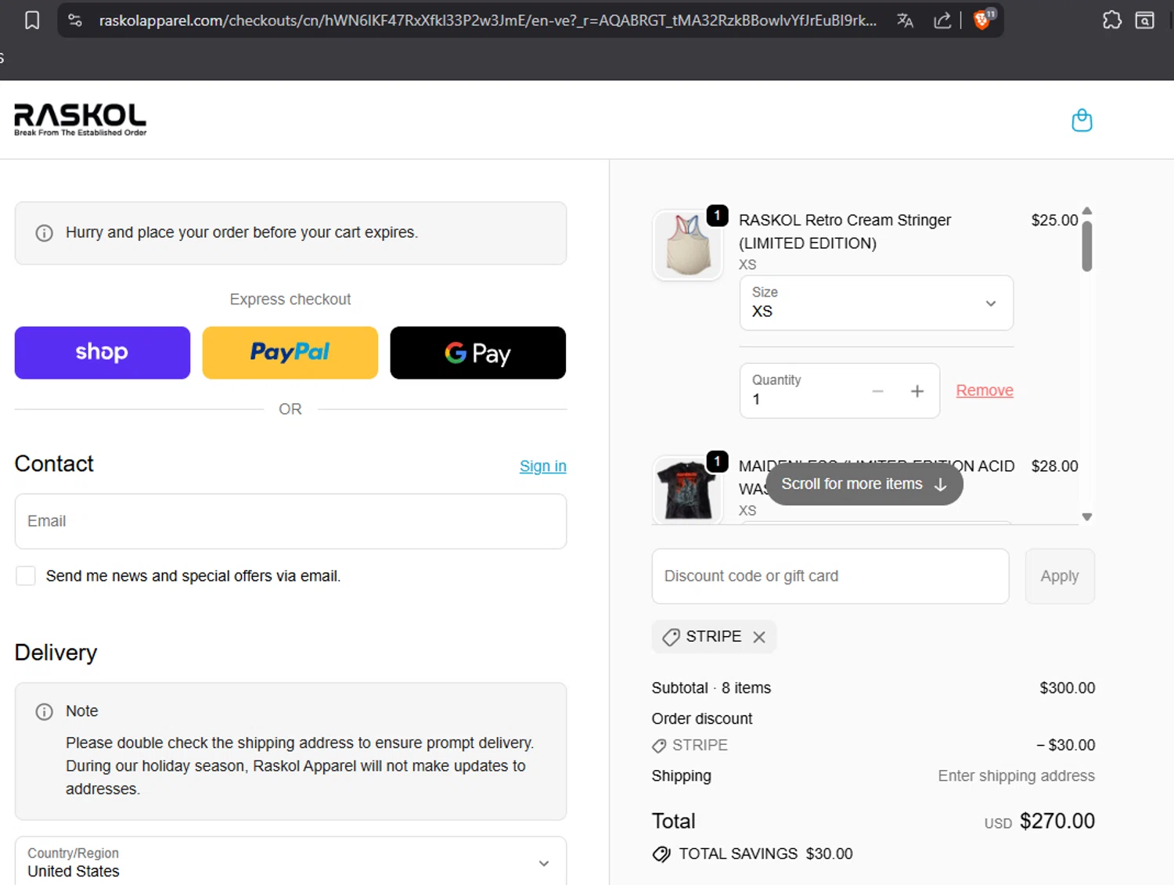Click the share page icon

pos(942,20)
